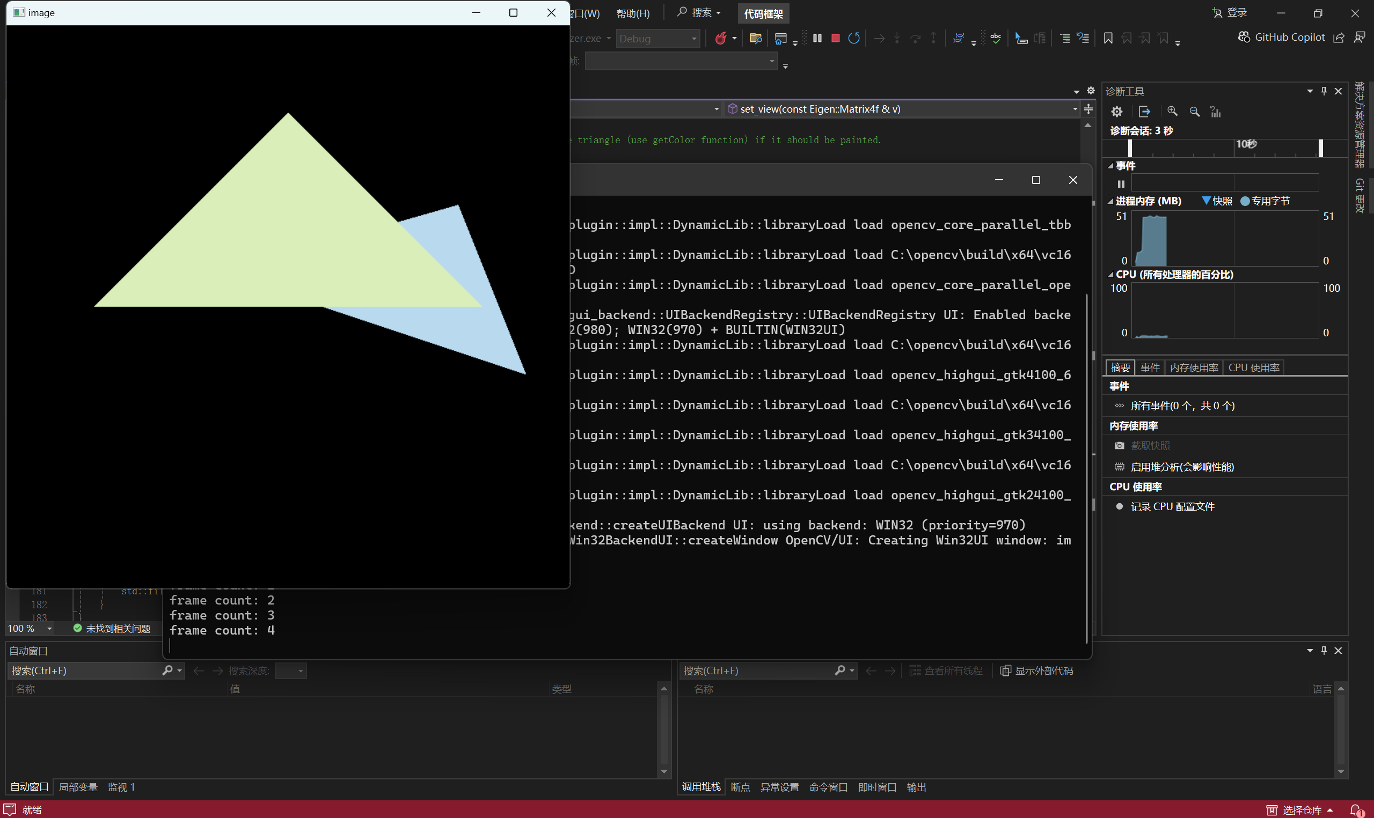1374x818 pixels.
Task: Click the editor split window icon
Action: click(1088, 109)
